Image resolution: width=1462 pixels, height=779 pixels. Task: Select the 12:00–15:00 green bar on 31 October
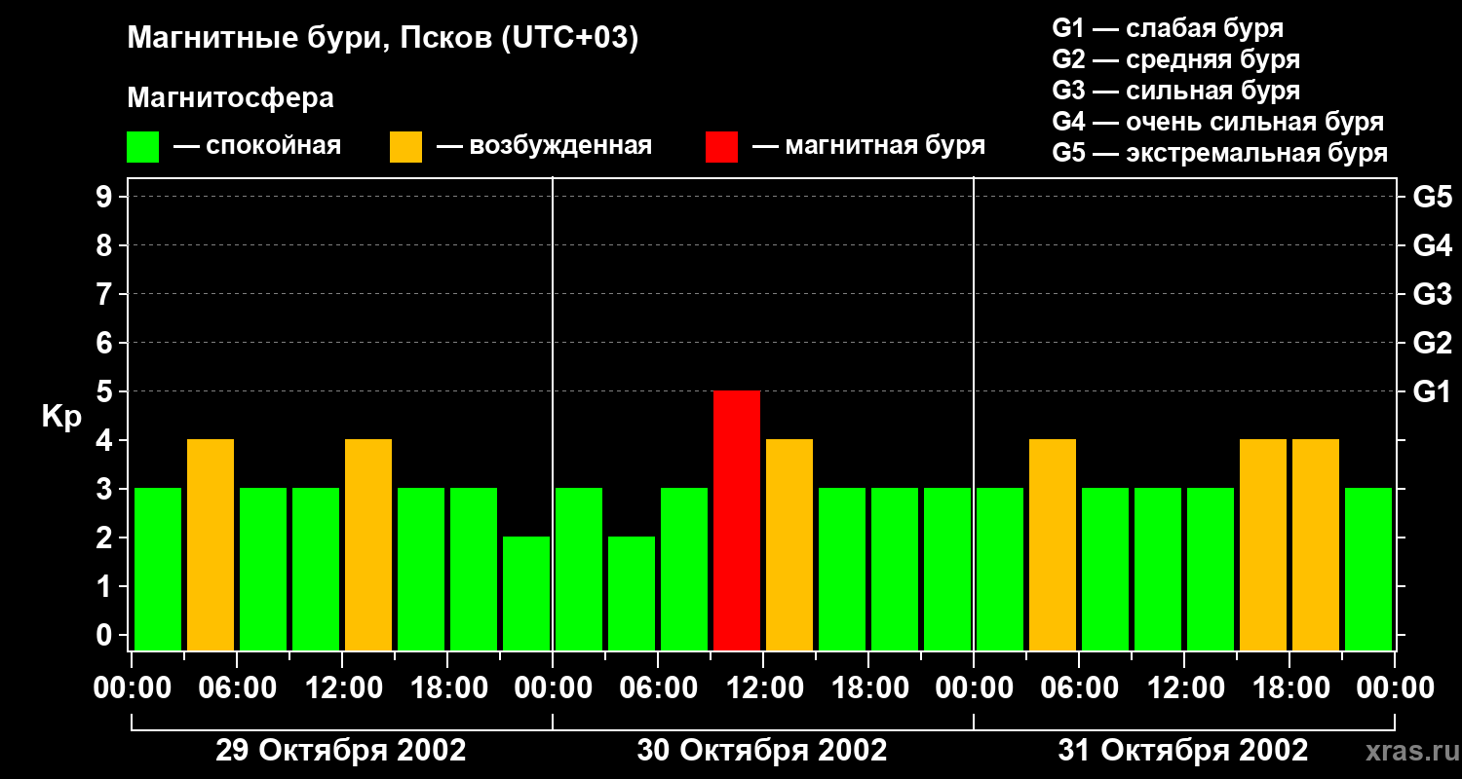click(x=1211, y=569)
